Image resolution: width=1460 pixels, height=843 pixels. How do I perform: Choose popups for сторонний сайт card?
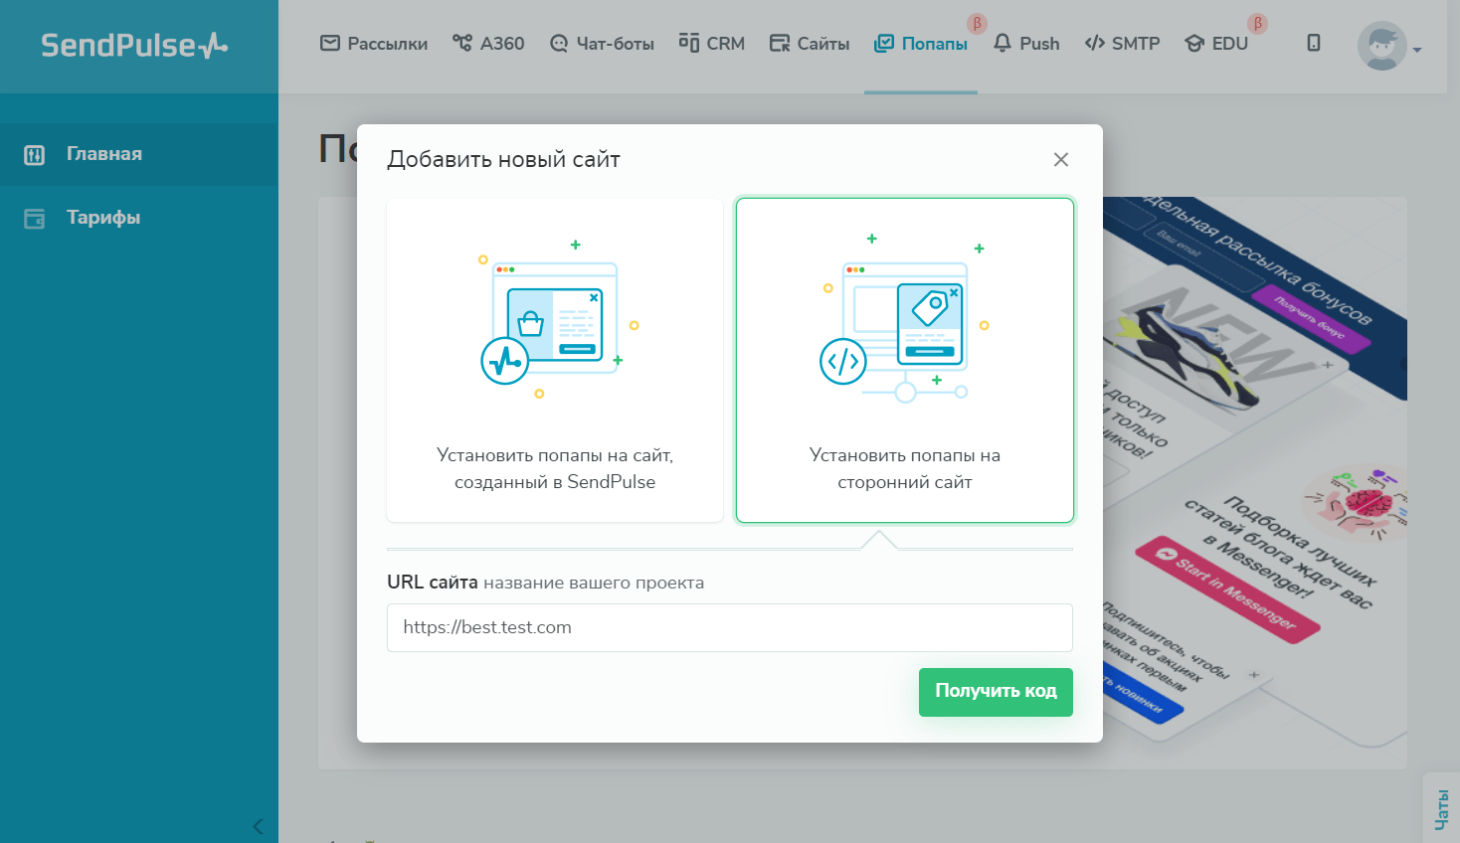905,360
